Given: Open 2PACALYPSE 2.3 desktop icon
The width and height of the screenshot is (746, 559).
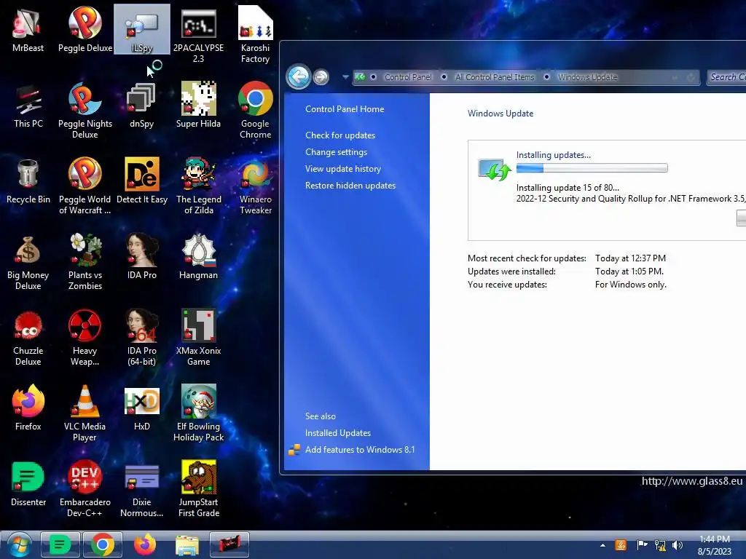Looking at the screenshot, I should (x=198, y=35).
